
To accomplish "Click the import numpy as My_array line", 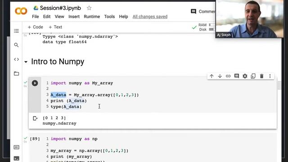I will 82,83.
